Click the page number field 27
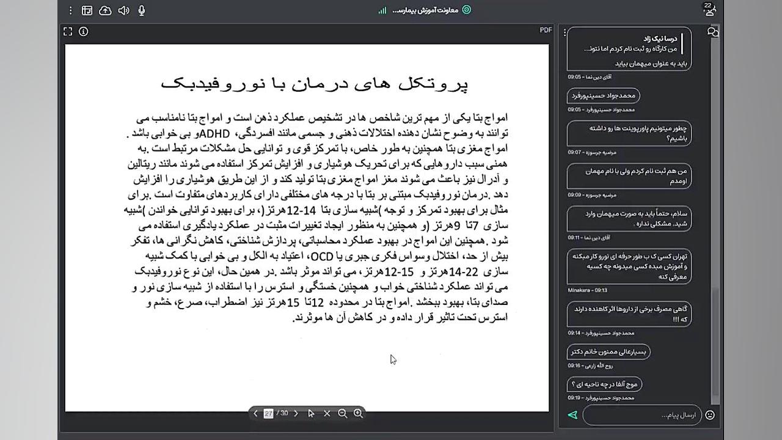 click(x=268, y=413)
